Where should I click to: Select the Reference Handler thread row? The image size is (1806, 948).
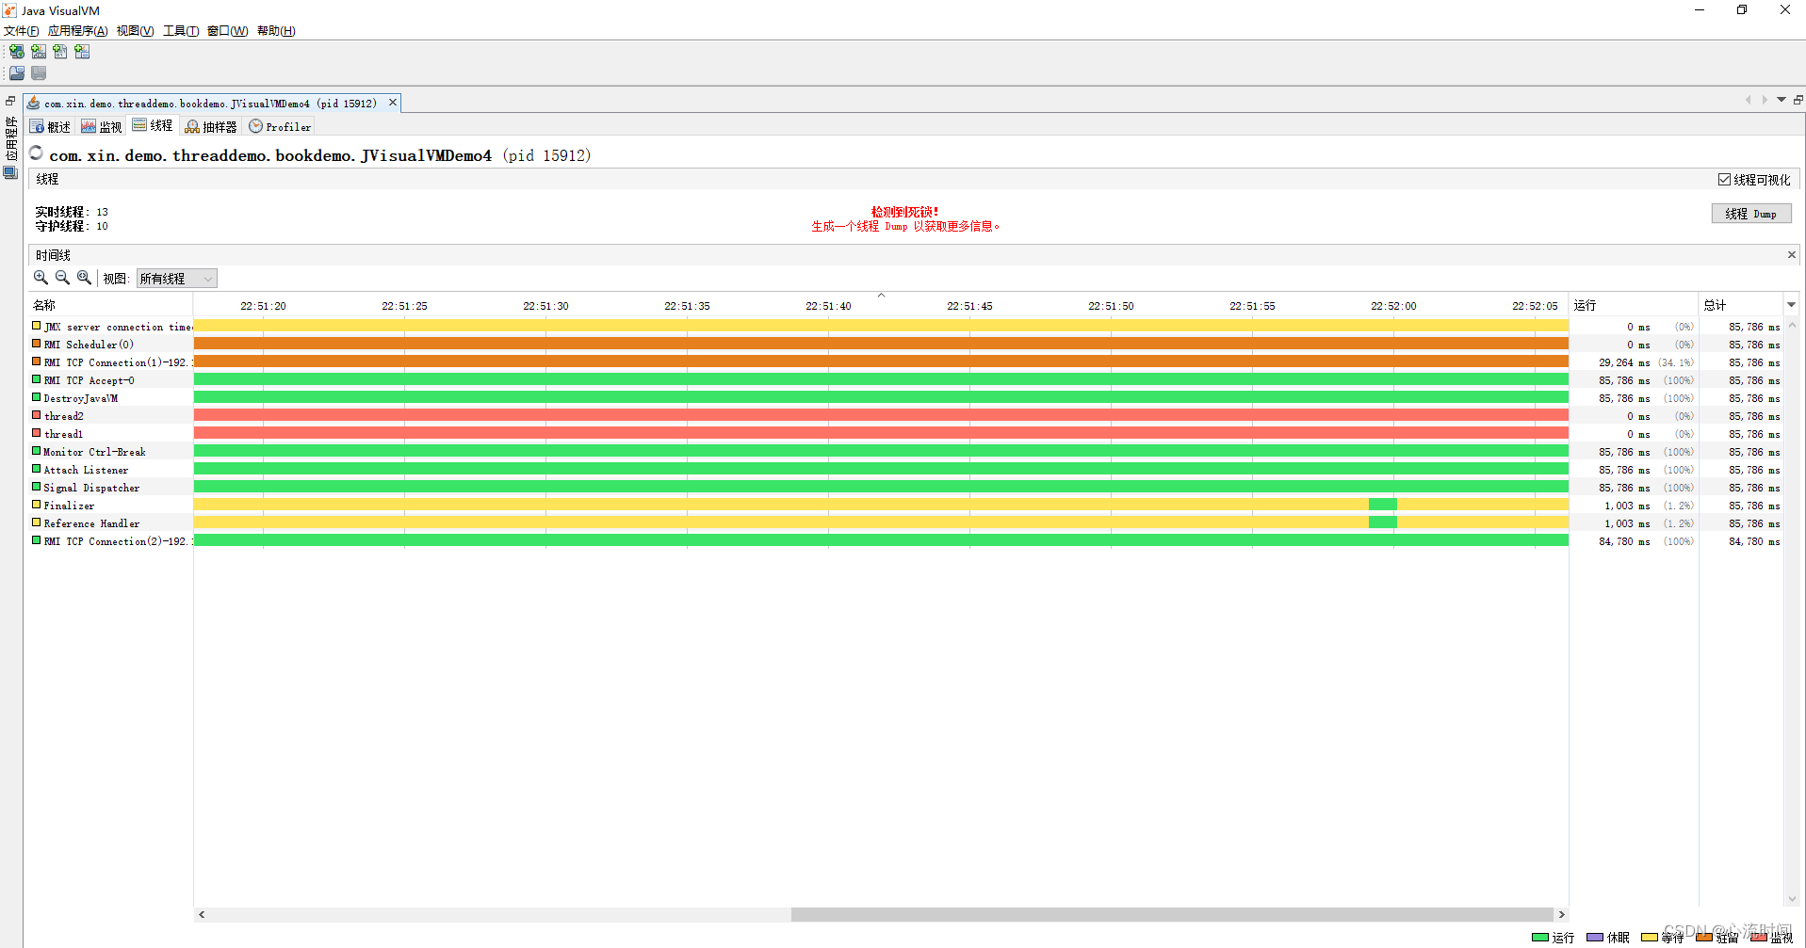[x=905, y=522]
